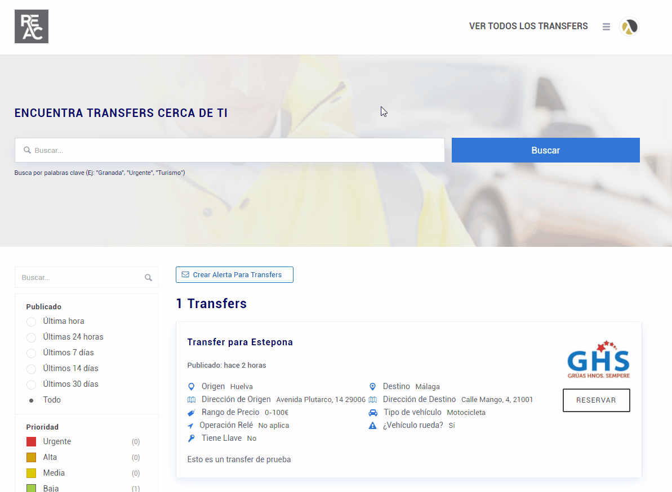Select the Últimas 24 horas filter
The width and height of the screenshot is (672, 492).
pos(32,337)
